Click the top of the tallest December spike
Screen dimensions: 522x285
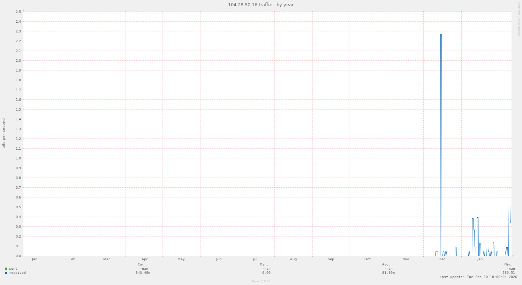click(x=441, y=35)
